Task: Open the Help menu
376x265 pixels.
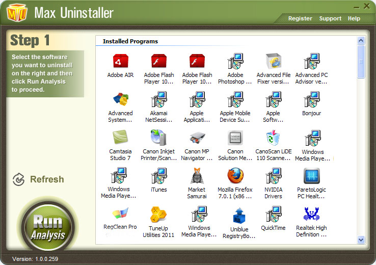Action: pyautogui.click(x=354, y=18)
